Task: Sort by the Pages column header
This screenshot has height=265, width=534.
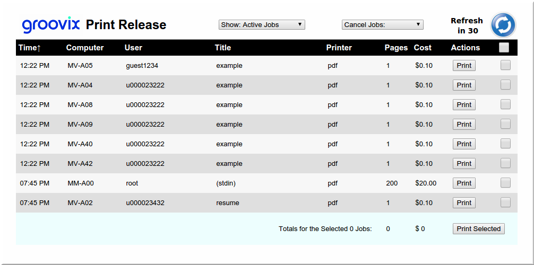Action: (x=395, y=48)
